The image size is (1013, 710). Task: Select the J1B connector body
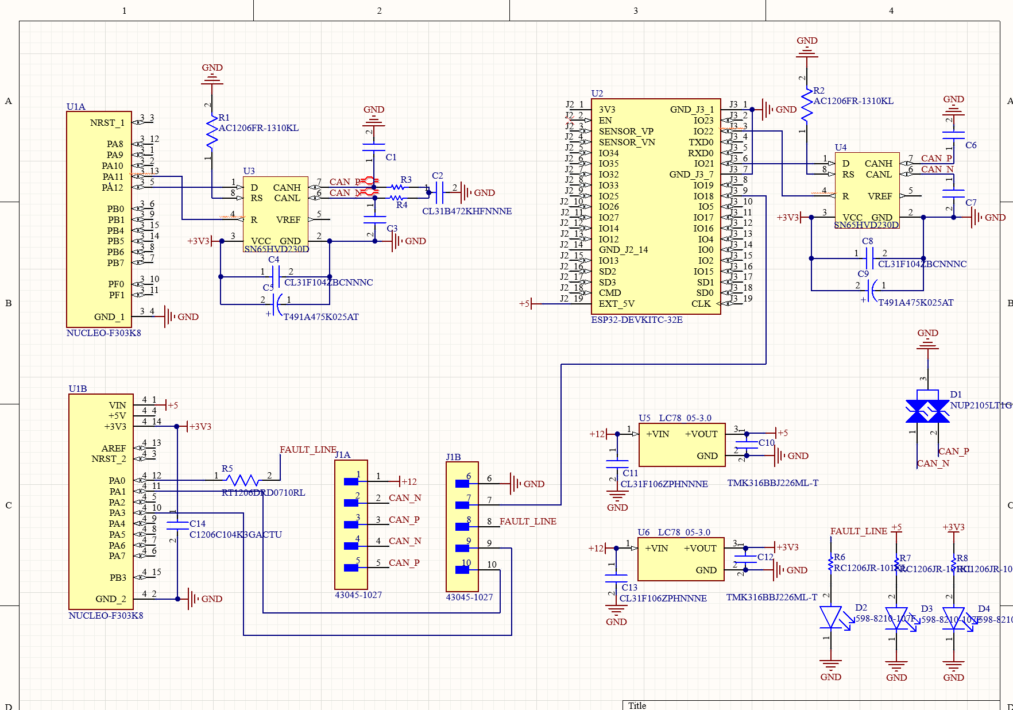(x=462, y=527)
